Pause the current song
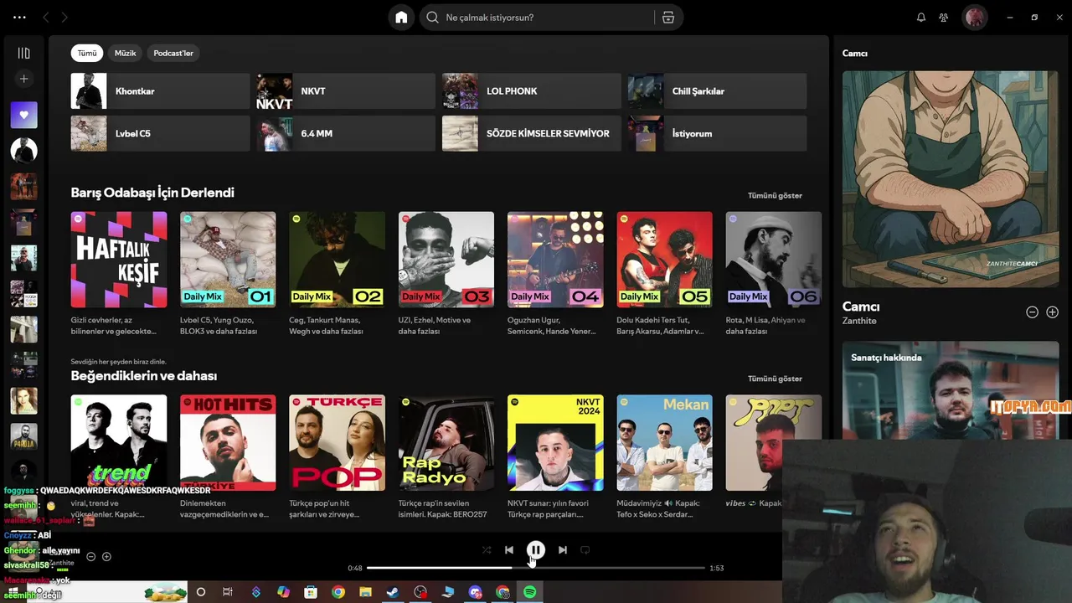Viewport: 1072px width, 603px height. click(x=536, y=550)
